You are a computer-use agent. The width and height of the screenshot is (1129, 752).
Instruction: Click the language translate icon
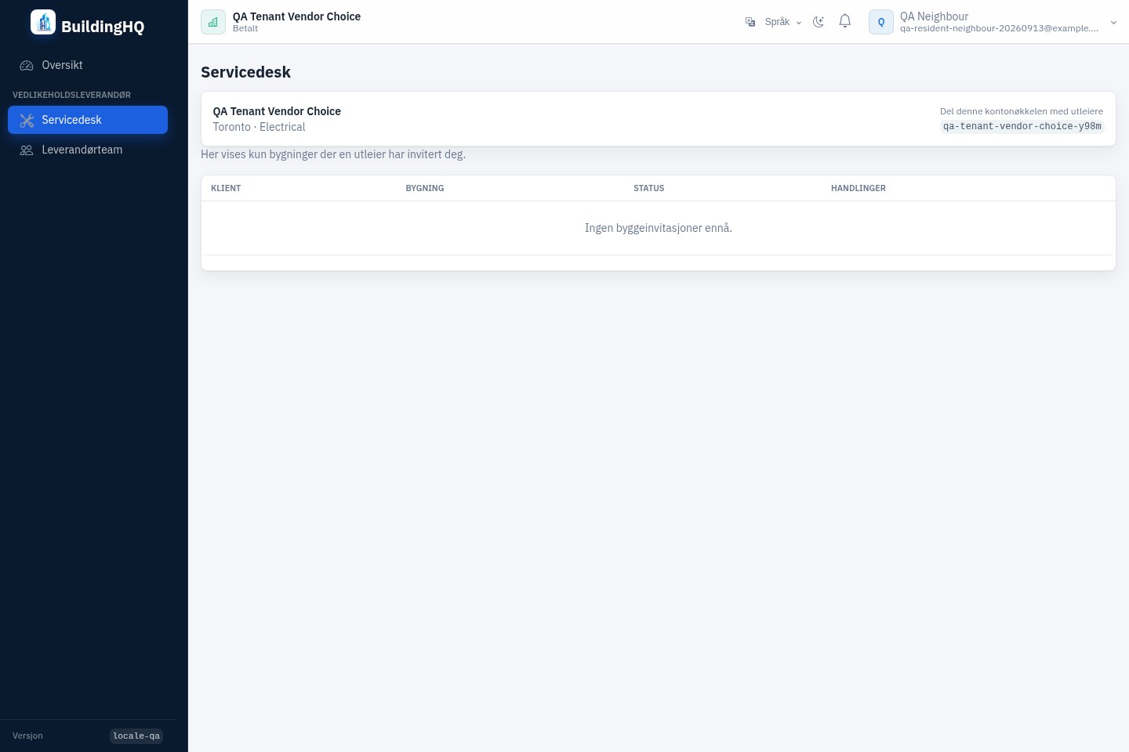point(750,22)
